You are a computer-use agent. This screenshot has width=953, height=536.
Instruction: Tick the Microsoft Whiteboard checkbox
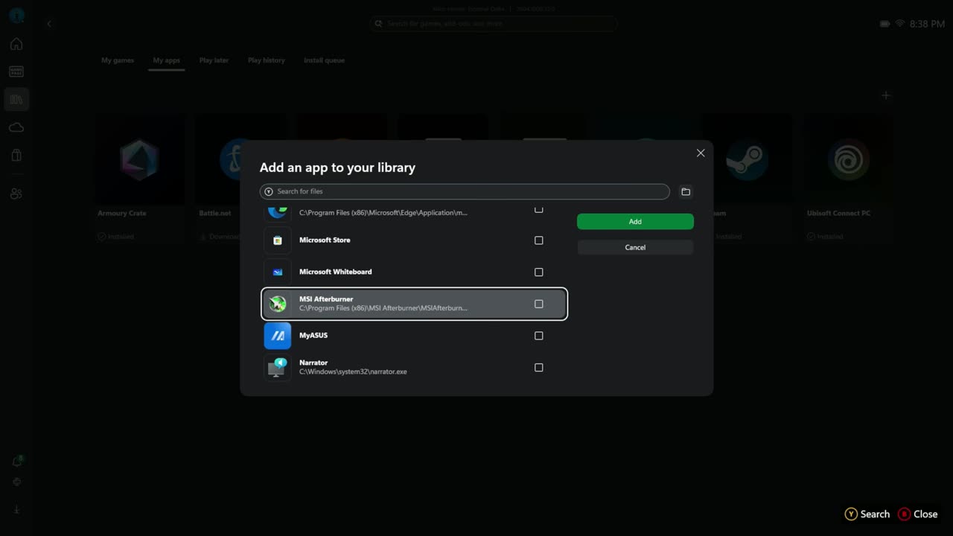(x=539, y=272)
